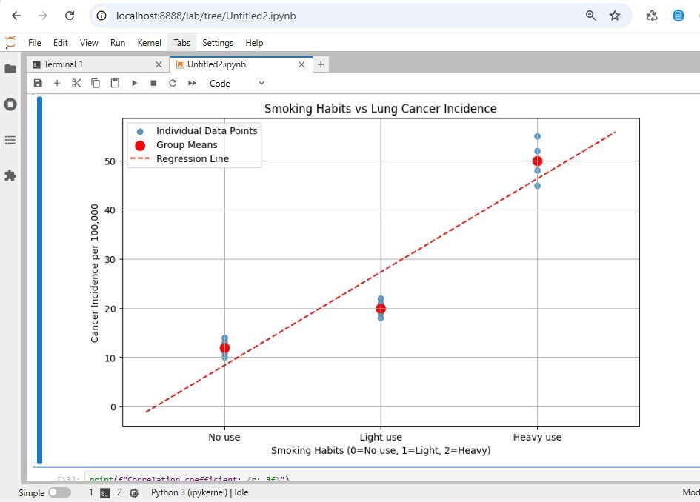Open the Kernel menu
The height and width of the screenshot is (502, 700).
149,43
